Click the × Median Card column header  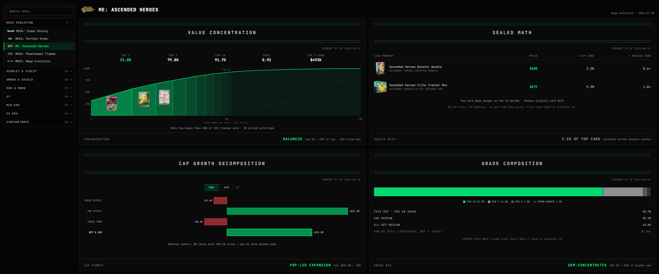tap(640, 56)
